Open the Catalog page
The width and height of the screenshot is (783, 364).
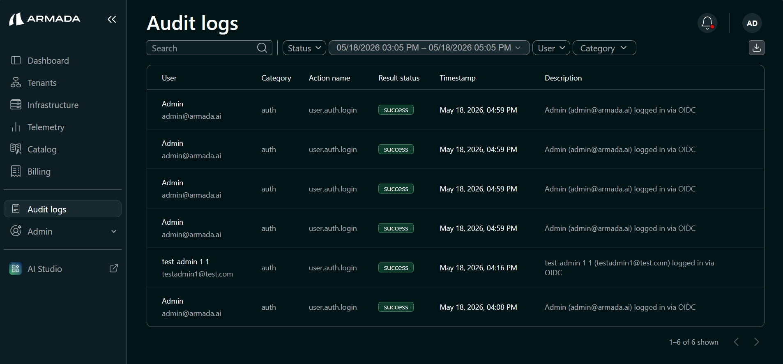[62, 149]
